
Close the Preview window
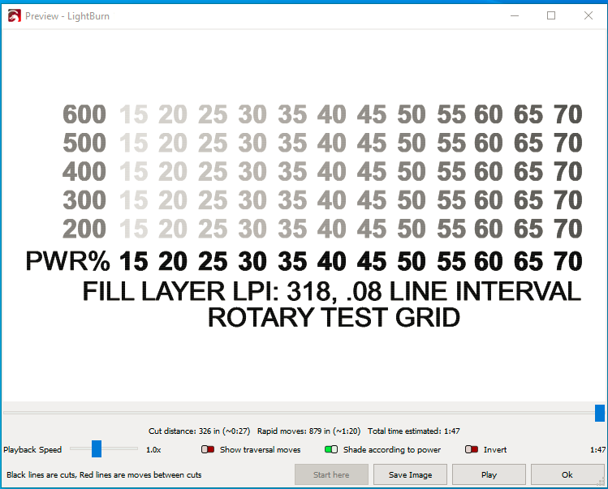click(589, 15)
